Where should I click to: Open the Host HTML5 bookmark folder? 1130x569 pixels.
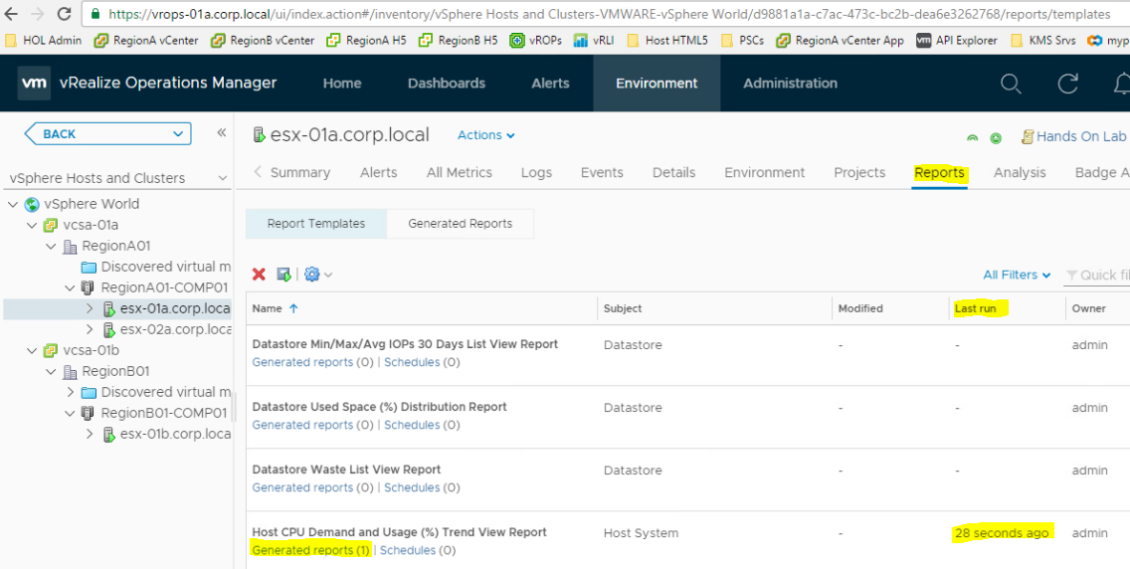tap(667, 41)
